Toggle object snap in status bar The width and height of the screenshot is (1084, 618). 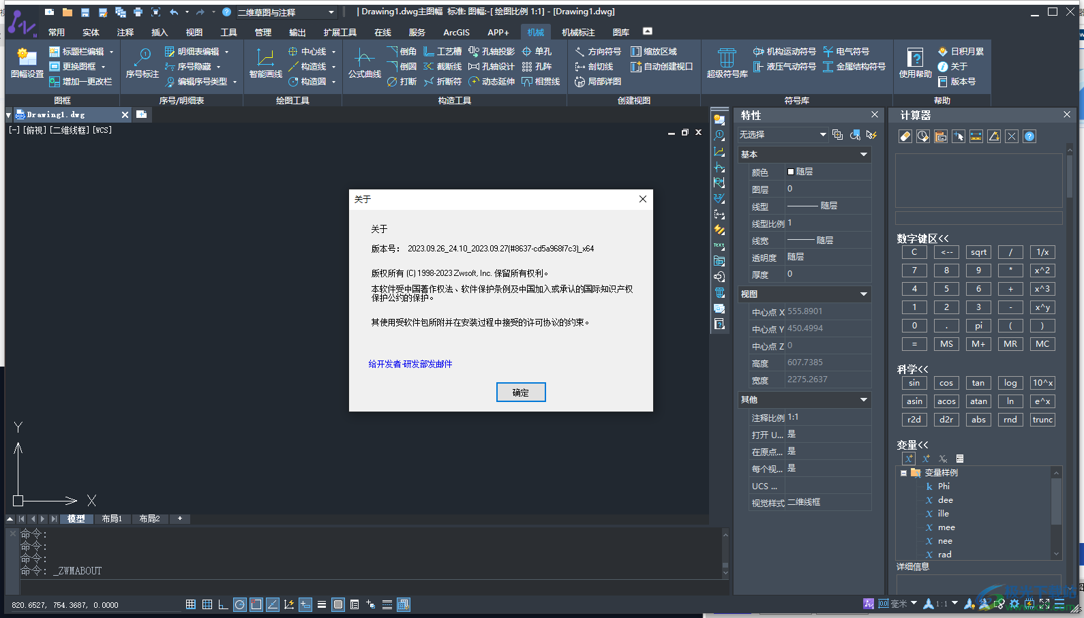(x=256, y=604)
